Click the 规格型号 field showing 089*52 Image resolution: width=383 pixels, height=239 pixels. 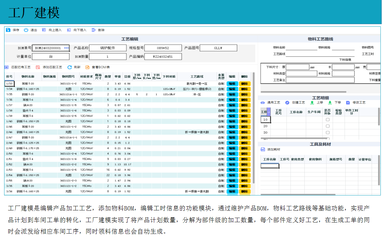pyautogui.click(x=163, y=48)
